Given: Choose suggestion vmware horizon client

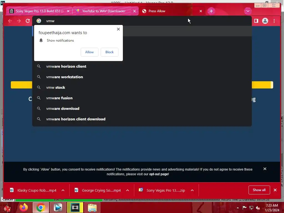Looking at the screenshot, I should (x=142, y=67).
